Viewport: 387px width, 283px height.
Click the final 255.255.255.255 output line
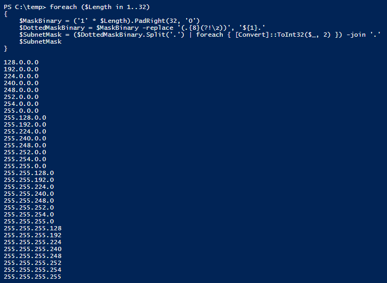coord(33,277)
